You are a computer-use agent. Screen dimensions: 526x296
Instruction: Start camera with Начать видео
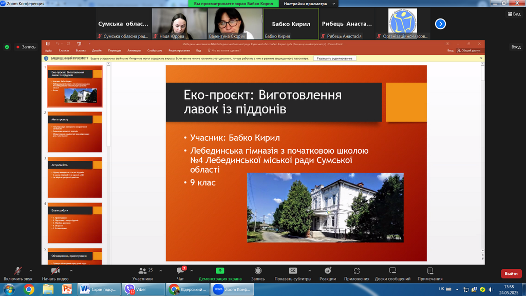[x=55, y=273]
